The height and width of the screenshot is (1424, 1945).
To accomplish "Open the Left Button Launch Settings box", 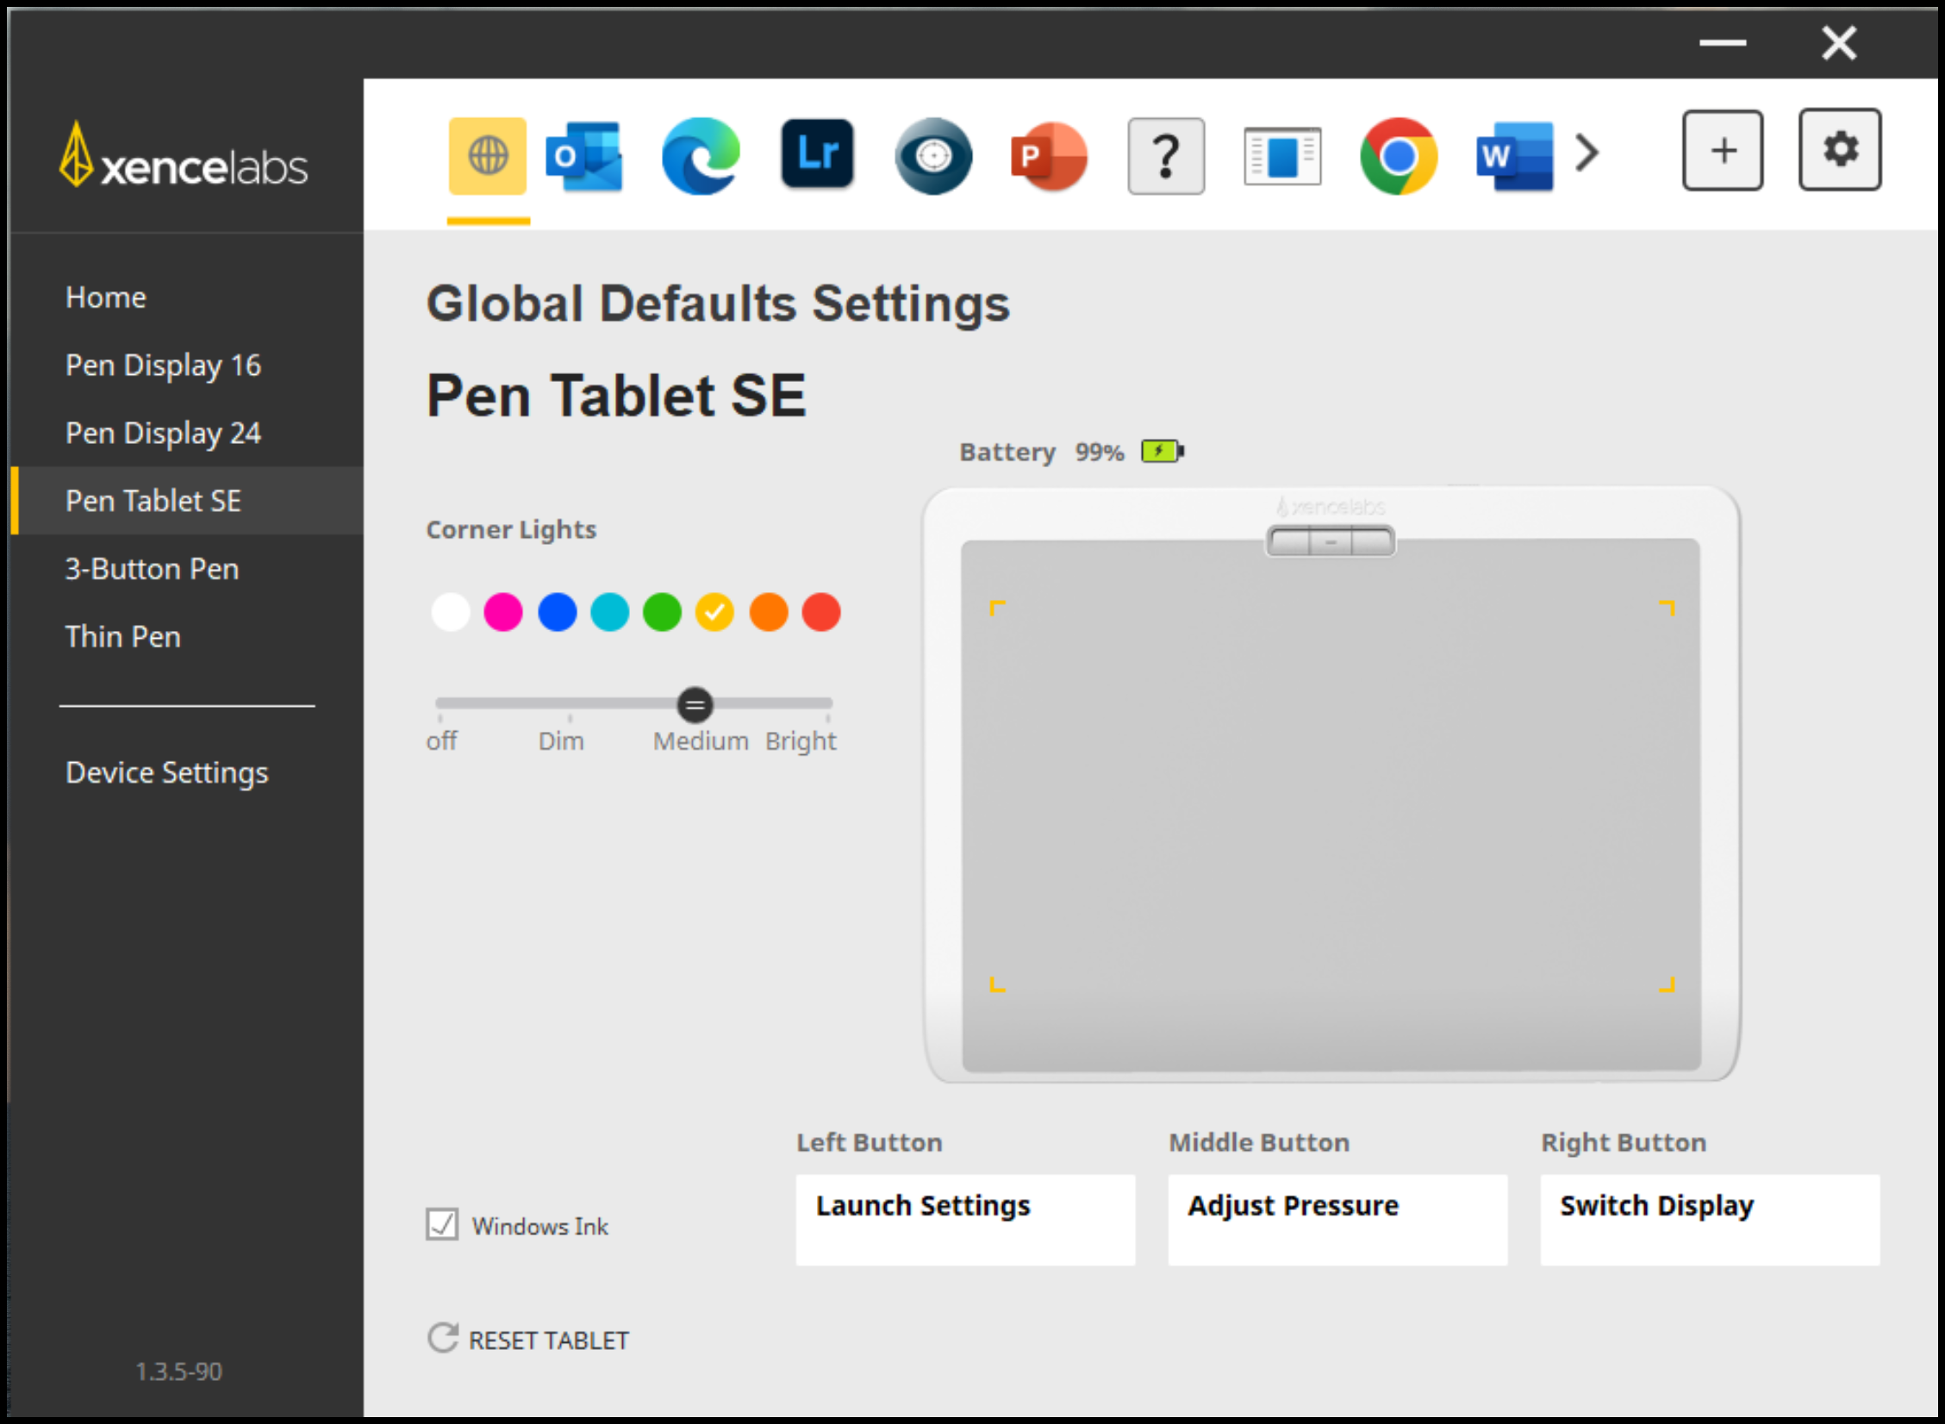I will click(x=965, y=1219).
